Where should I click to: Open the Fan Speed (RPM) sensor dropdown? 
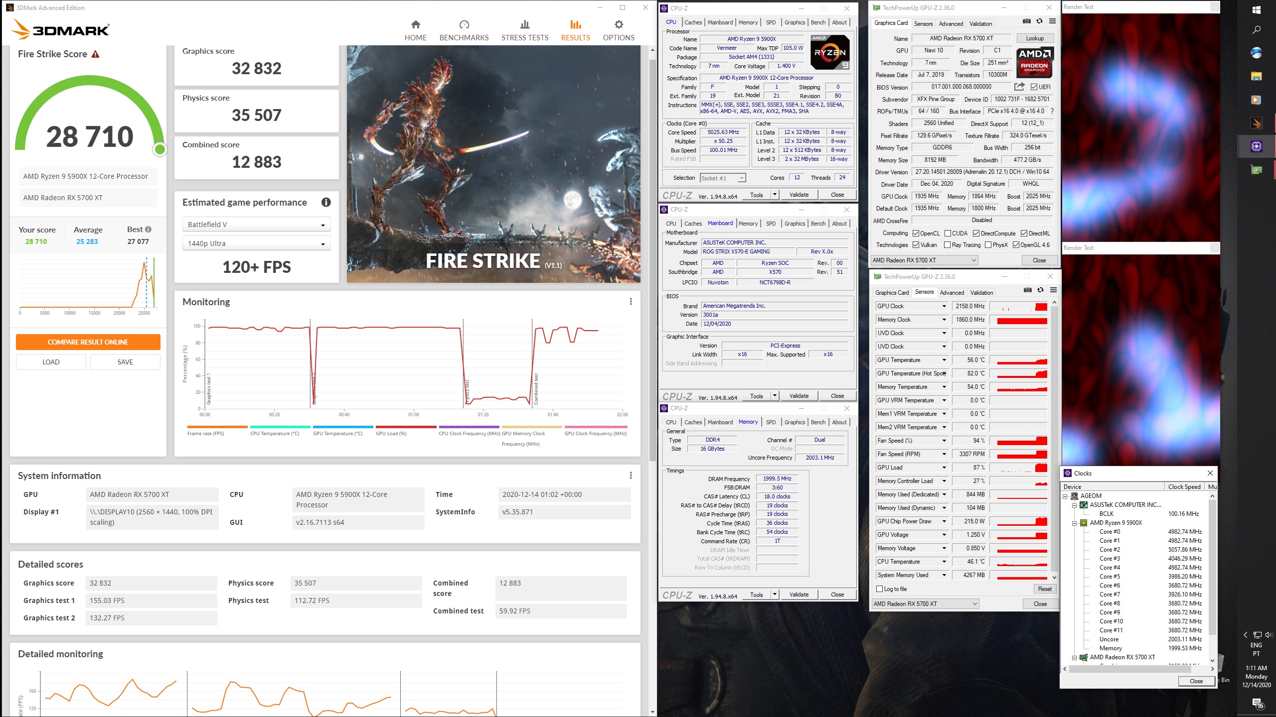[944, 454]
